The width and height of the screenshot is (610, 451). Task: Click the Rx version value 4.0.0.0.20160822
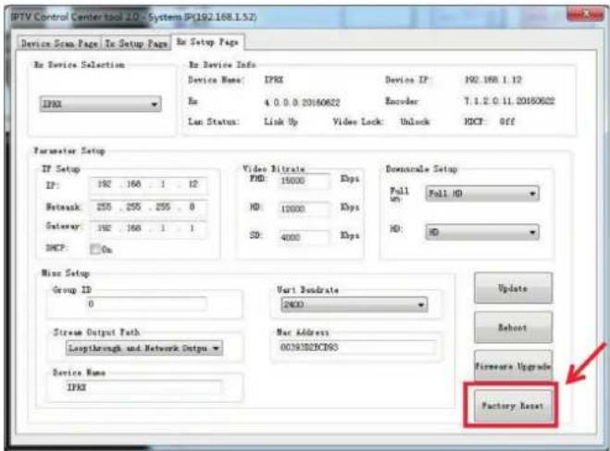click(302, 103)
